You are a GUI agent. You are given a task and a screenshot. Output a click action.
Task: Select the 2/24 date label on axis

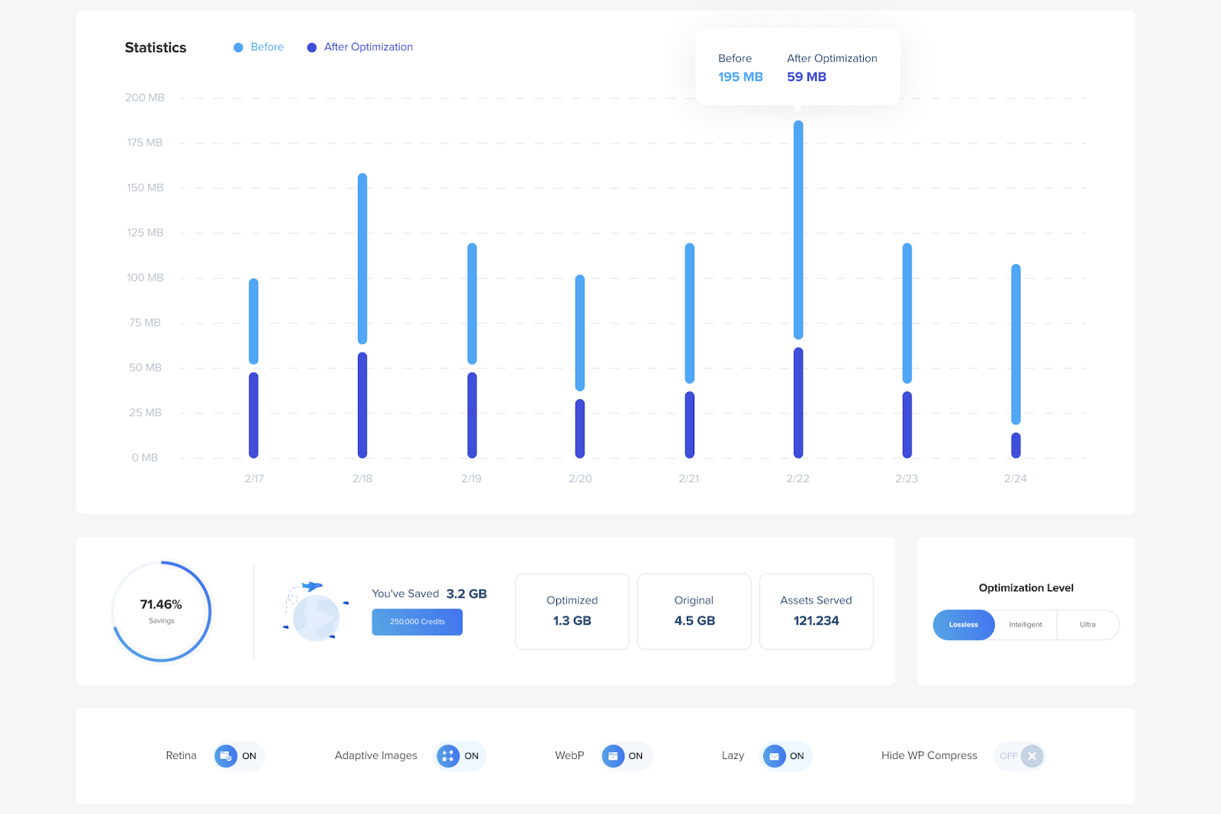click(1015, 478)
